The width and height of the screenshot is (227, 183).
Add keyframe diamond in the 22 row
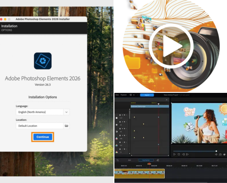click(x=124, y=122)
